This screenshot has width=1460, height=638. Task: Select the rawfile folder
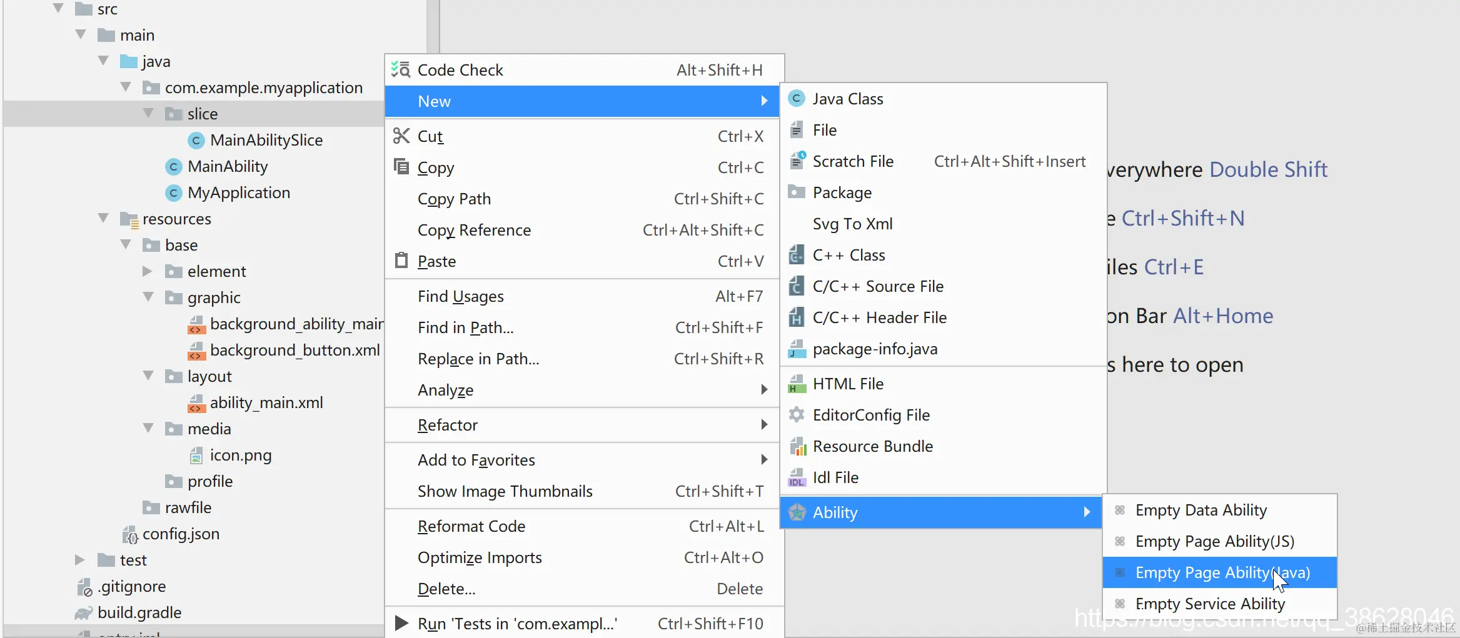point(188,507)
